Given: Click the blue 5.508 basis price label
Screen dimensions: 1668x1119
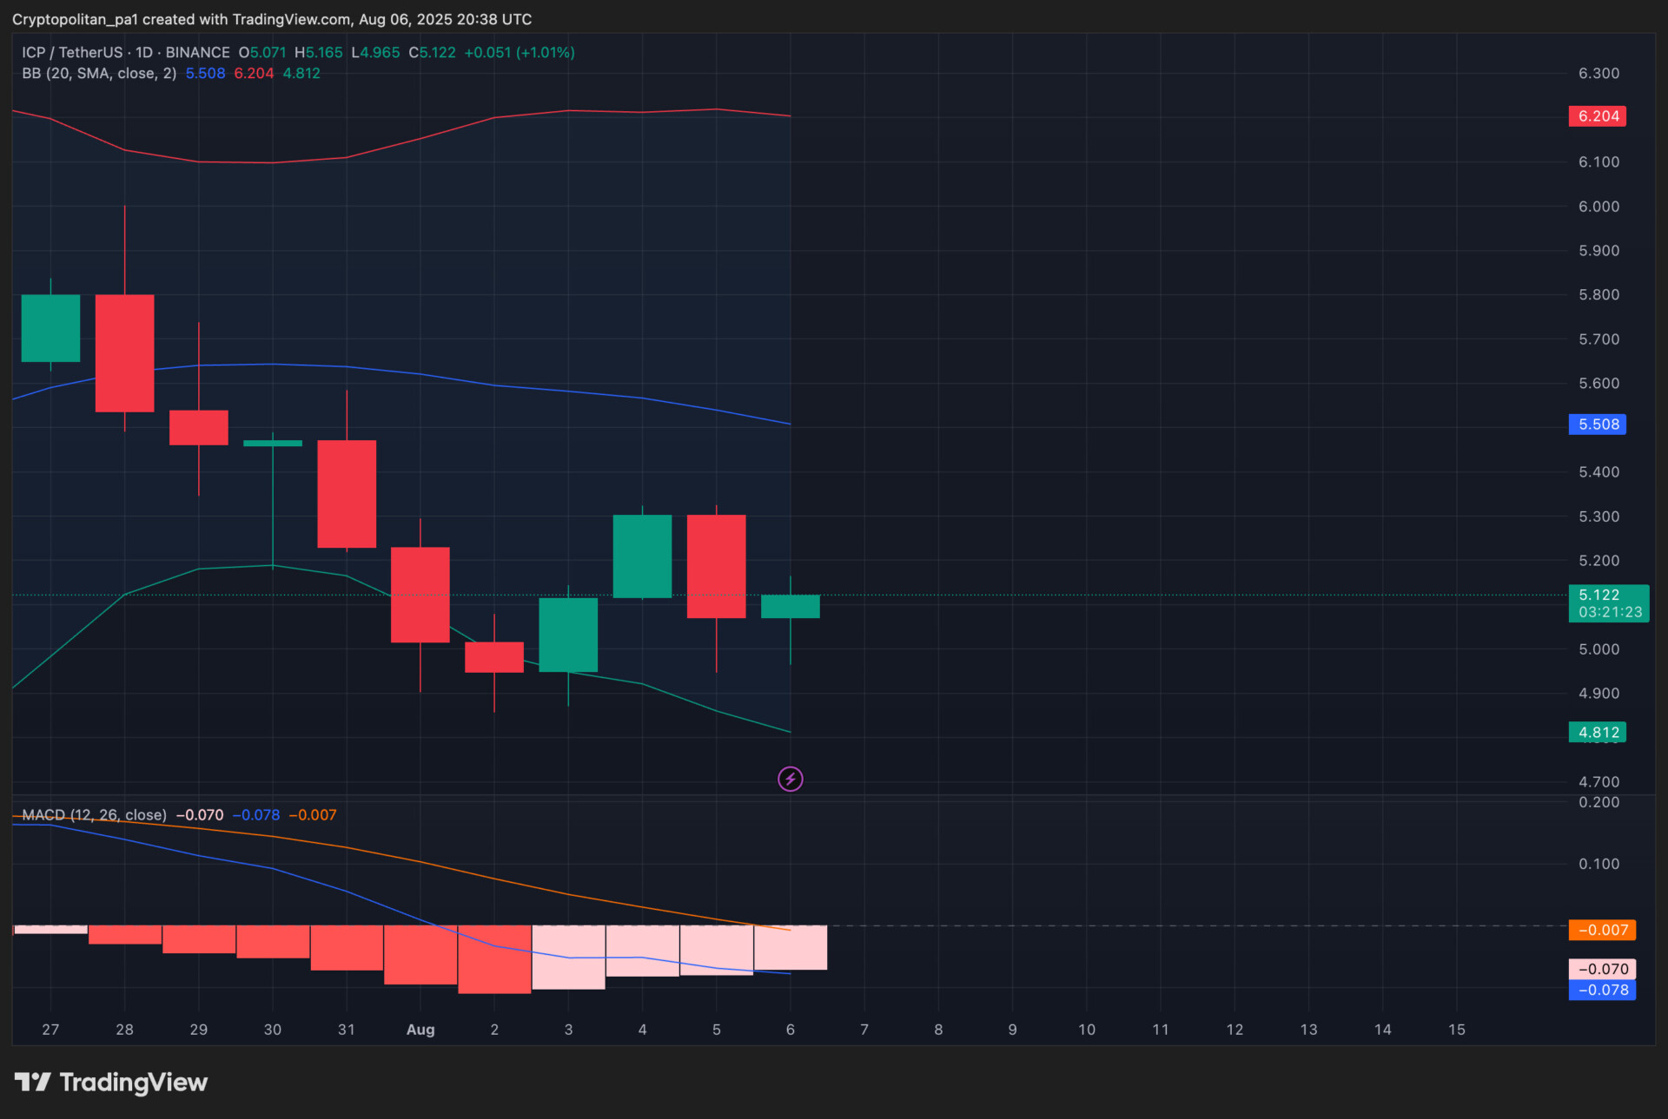Looking at the screenshot, I should [1597, 425].
